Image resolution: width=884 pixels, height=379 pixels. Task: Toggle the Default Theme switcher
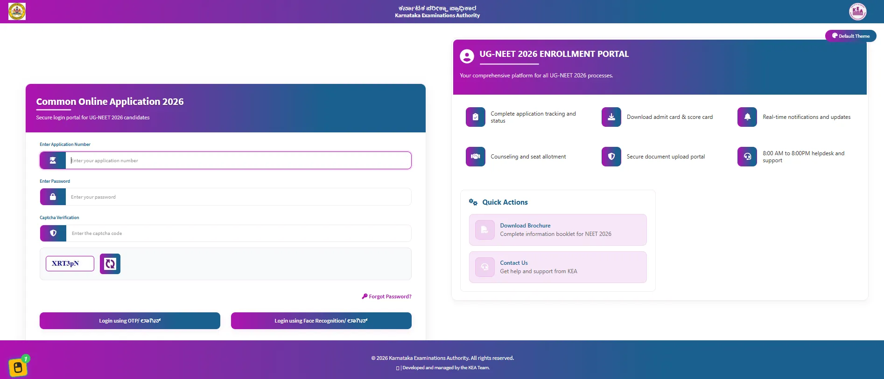coord(850,36)
